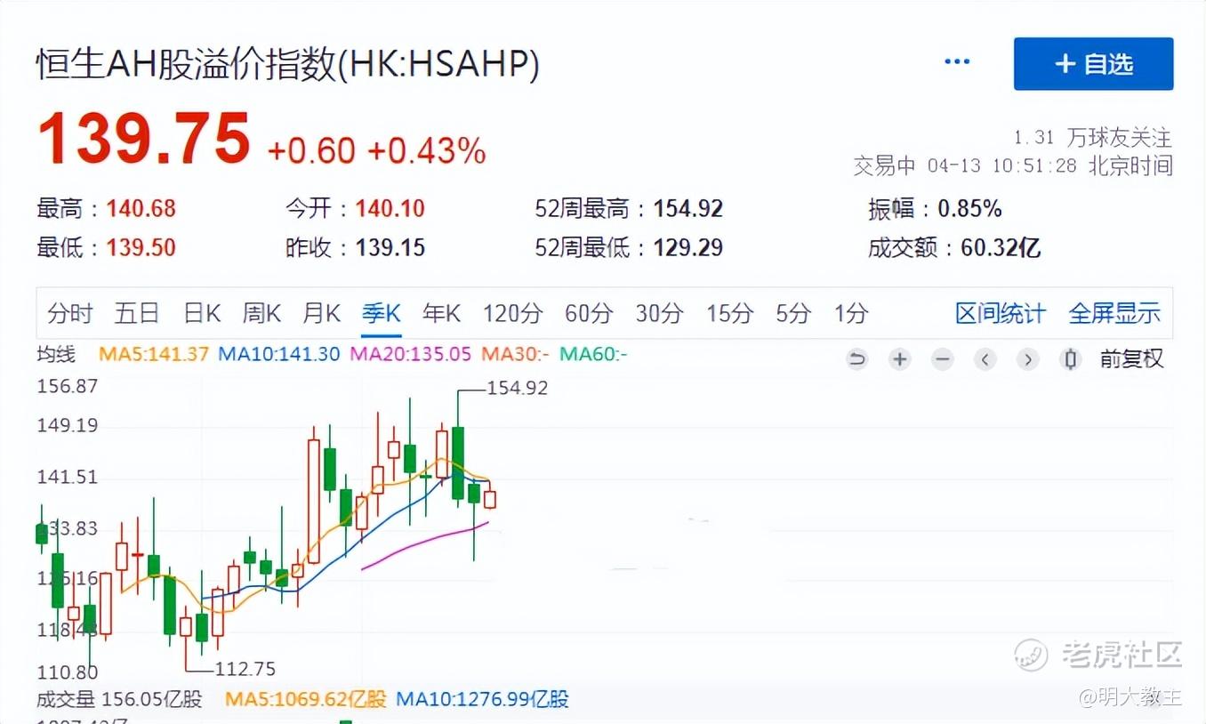Viewport: 1206px width, 724px height.
Task: Open 区间统计 range statistics
Action: (x=1001, y=313)
